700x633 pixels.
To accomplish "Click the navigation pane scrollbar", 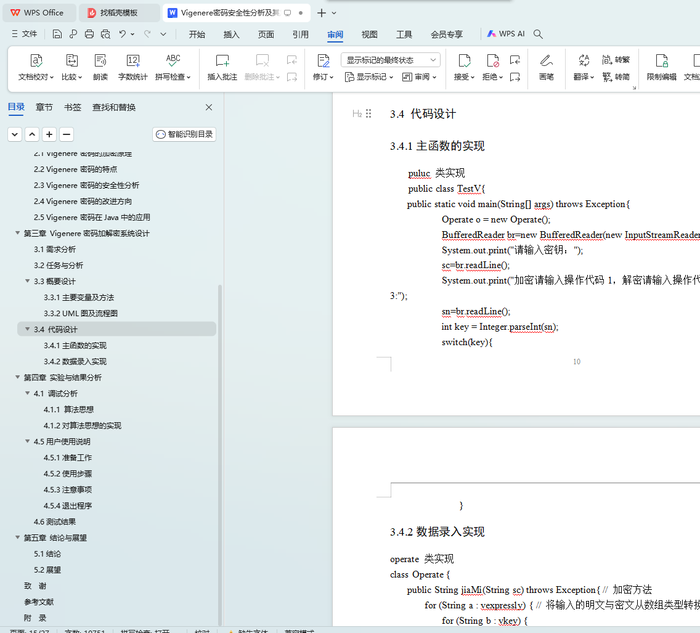I will click(219, 454).
